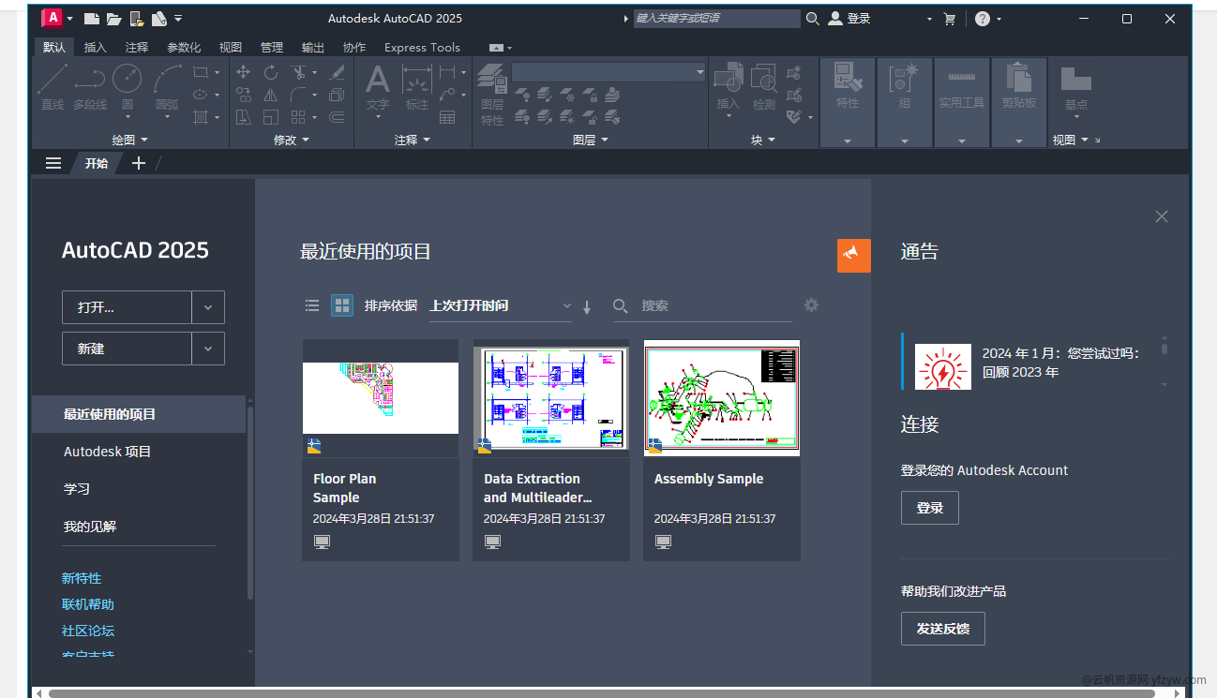Select the Polyline (多段线) tool

[x=90, y=87]
